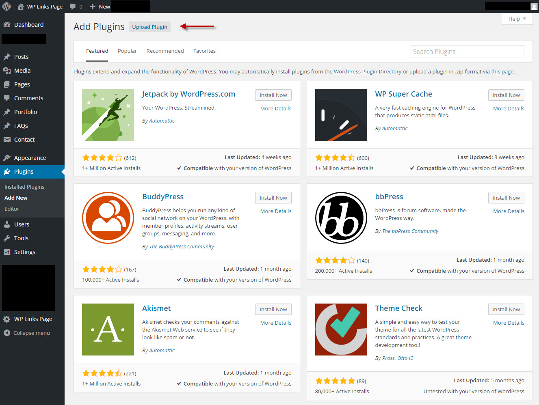Open the WP Super Cache title link
This screenshot has width=539, height=405.
pos(403,94)
